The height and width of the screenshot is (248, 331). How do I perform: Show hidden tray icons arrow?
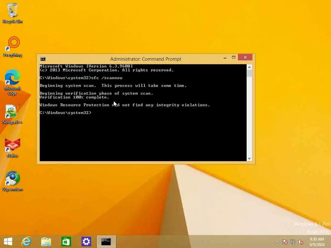pyautogui.click(x=277, y=242)
